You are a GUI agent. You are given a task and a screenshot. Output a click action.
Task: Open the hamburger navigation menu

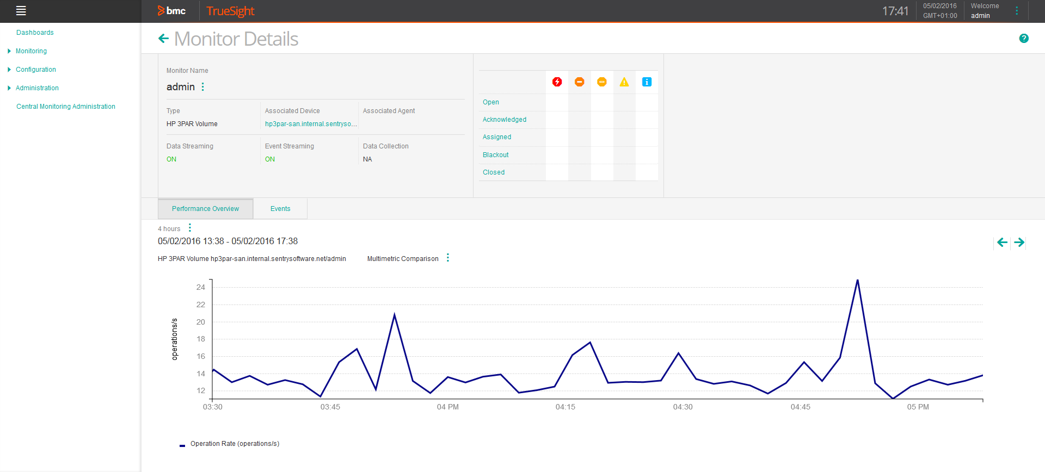(x=21, y=11)
